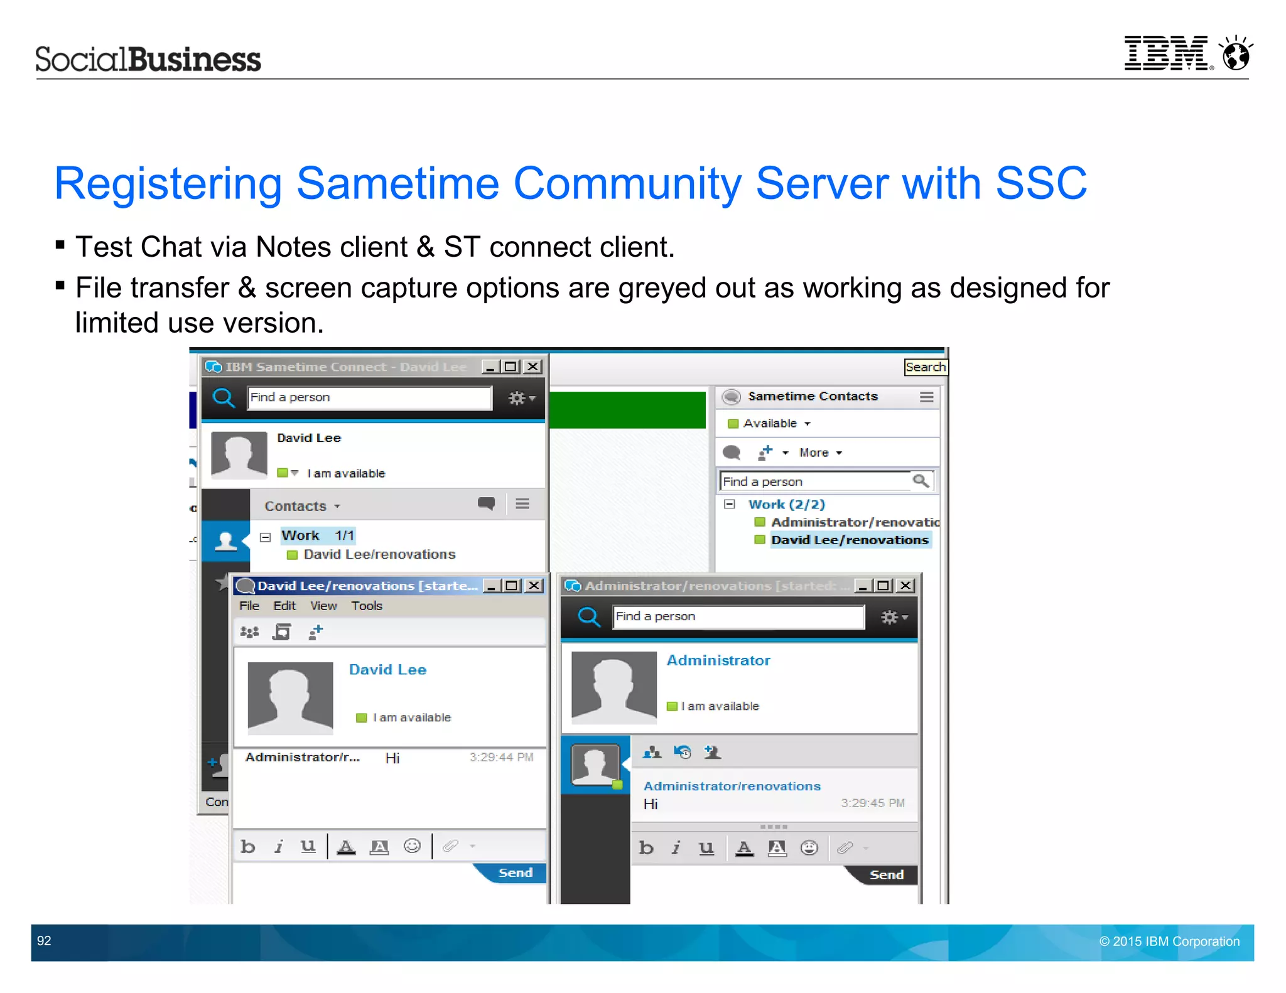Click David Lee avatar in chat window
Image resolution: width=1286 pixels, height=993 pixels.
(x=290, y=697)
